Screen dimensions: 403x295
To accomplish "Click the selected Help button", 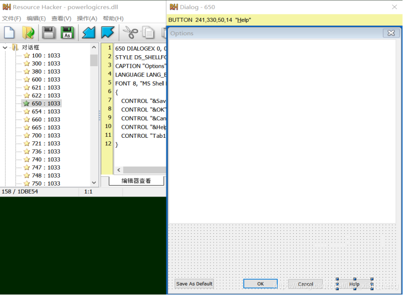I will 355,284.
